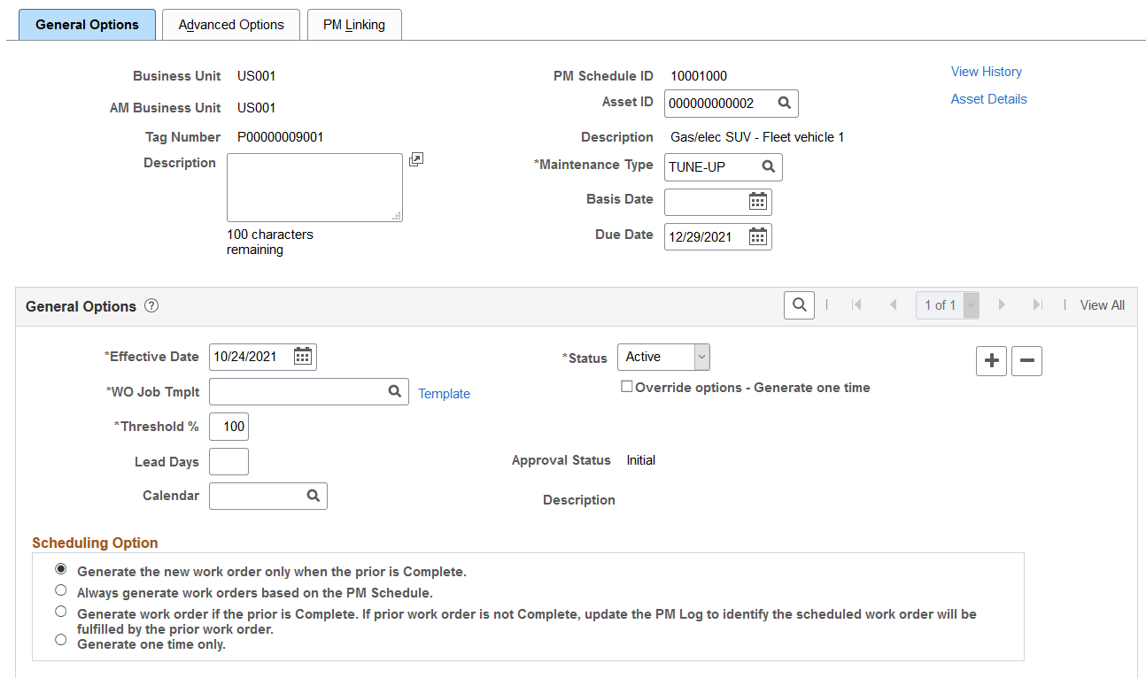Pop out the Description text box
Viewport: 1146px width, 678px height.
click(x=416, y=159)
